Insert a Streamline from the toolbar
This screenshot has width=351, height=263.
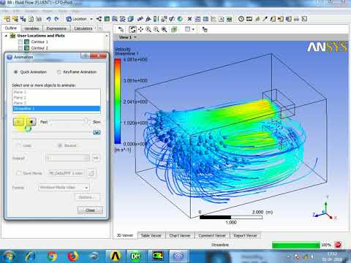pyautogui.click(x=115, y=19)
